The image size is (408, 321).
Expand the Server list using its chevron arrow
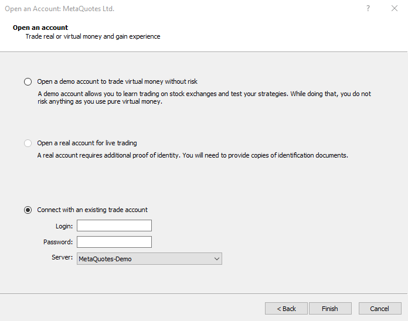(x=216, y=258)
